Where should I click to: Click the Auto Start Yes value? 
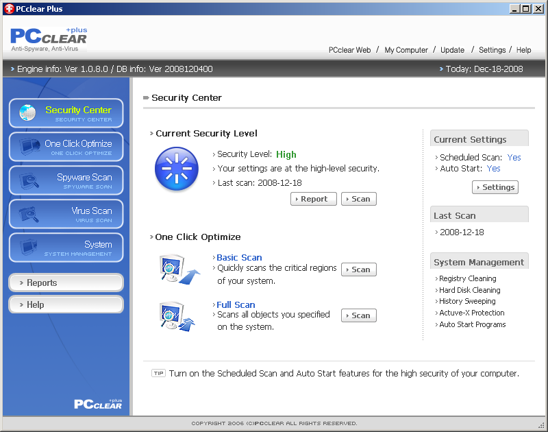pyautogui.click(x=493, y=169)
